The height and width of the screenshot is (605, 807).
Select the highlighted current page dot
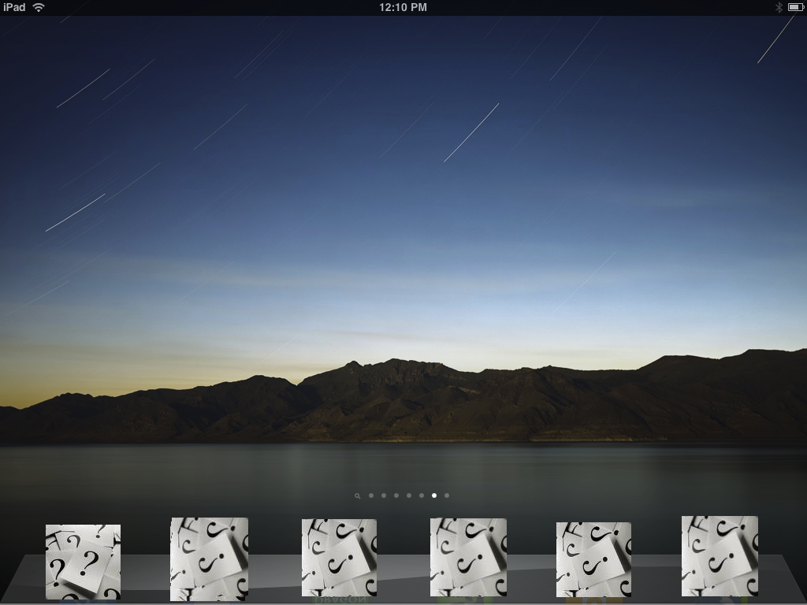pos(434,496)
